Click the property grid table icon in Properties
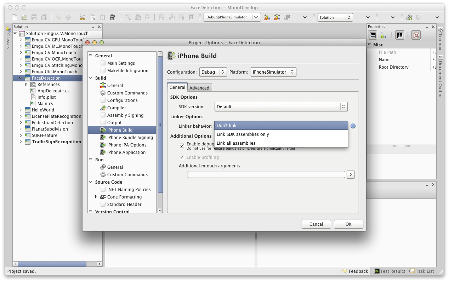This screenshot has height=282, width=449. point(400,35)
